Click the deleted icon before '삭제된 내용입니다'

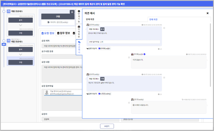(x=134, y=105)
